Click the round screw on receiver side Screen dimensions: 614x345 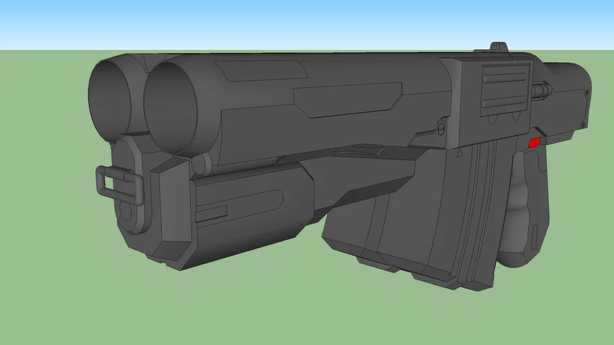coord(441,127)
